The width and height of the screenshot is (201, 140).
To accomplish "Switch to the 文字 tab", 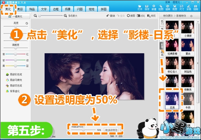I will click(44, 9).
